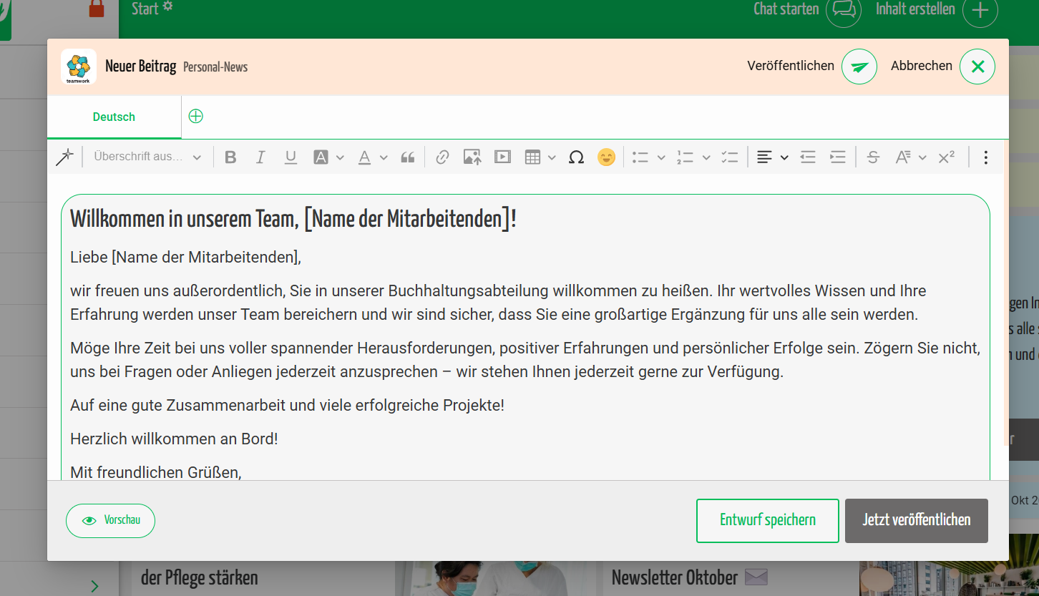Toggle italic formatting
1039x596 pixels.
click(260, 157)
